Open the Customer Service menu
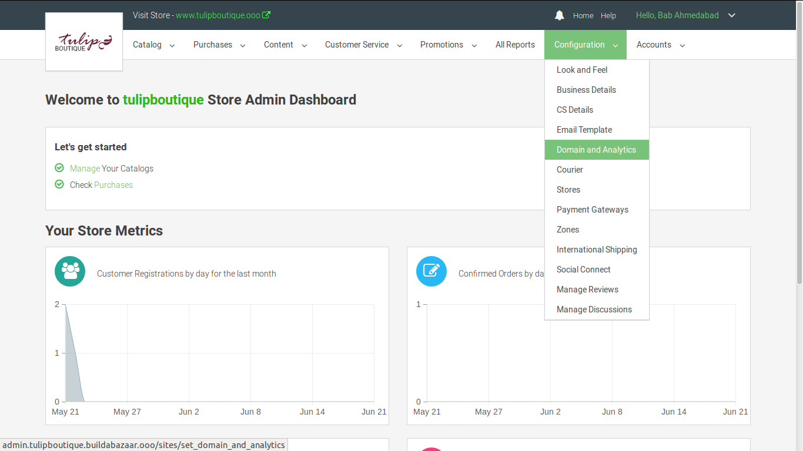 (x=357, y=45)
